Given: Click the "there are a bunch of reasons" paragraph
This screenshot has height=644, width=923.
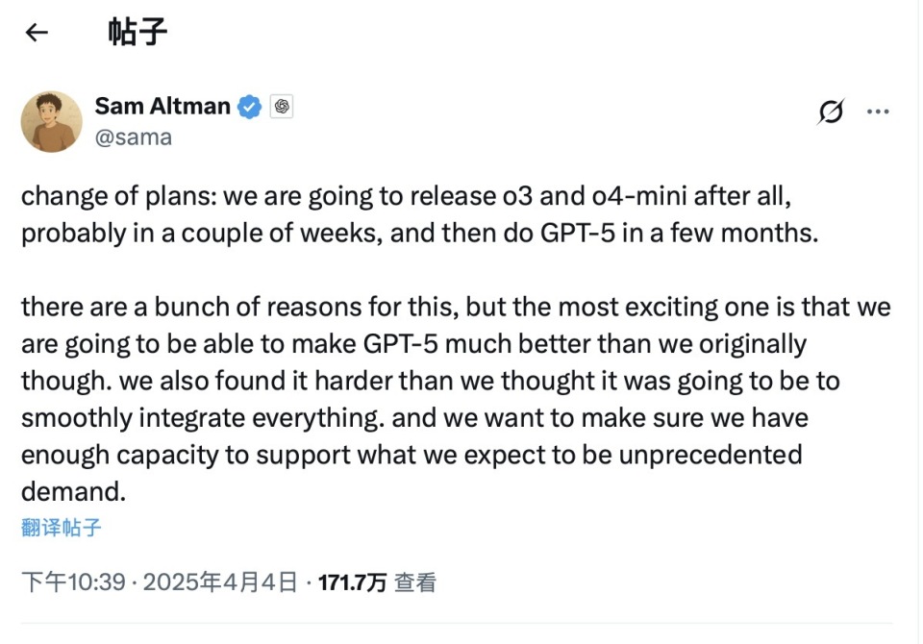Looking at the screenshot, I should [456, 399].
